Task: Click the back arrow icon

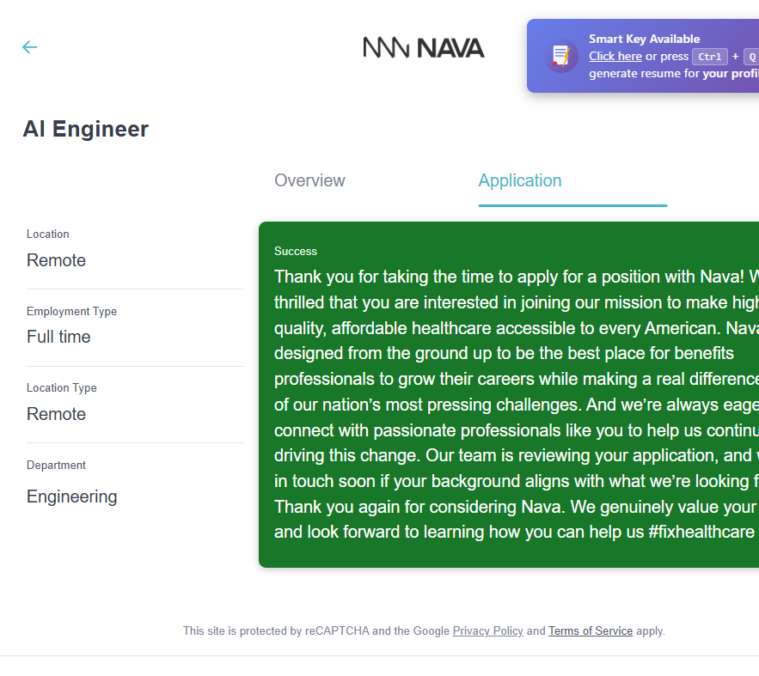Action: pos(30,47)
